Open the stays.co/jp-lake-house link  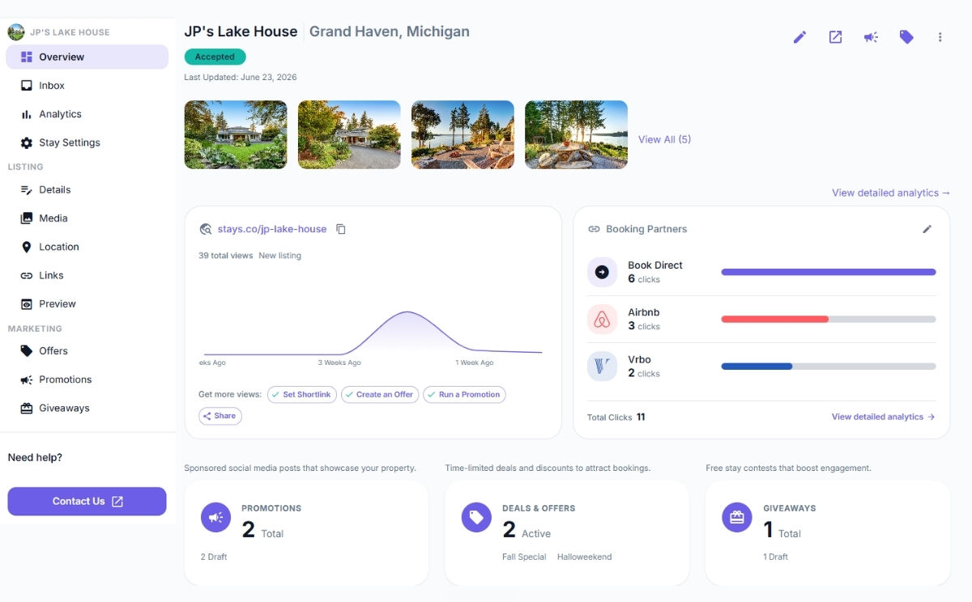pos(272,229)
